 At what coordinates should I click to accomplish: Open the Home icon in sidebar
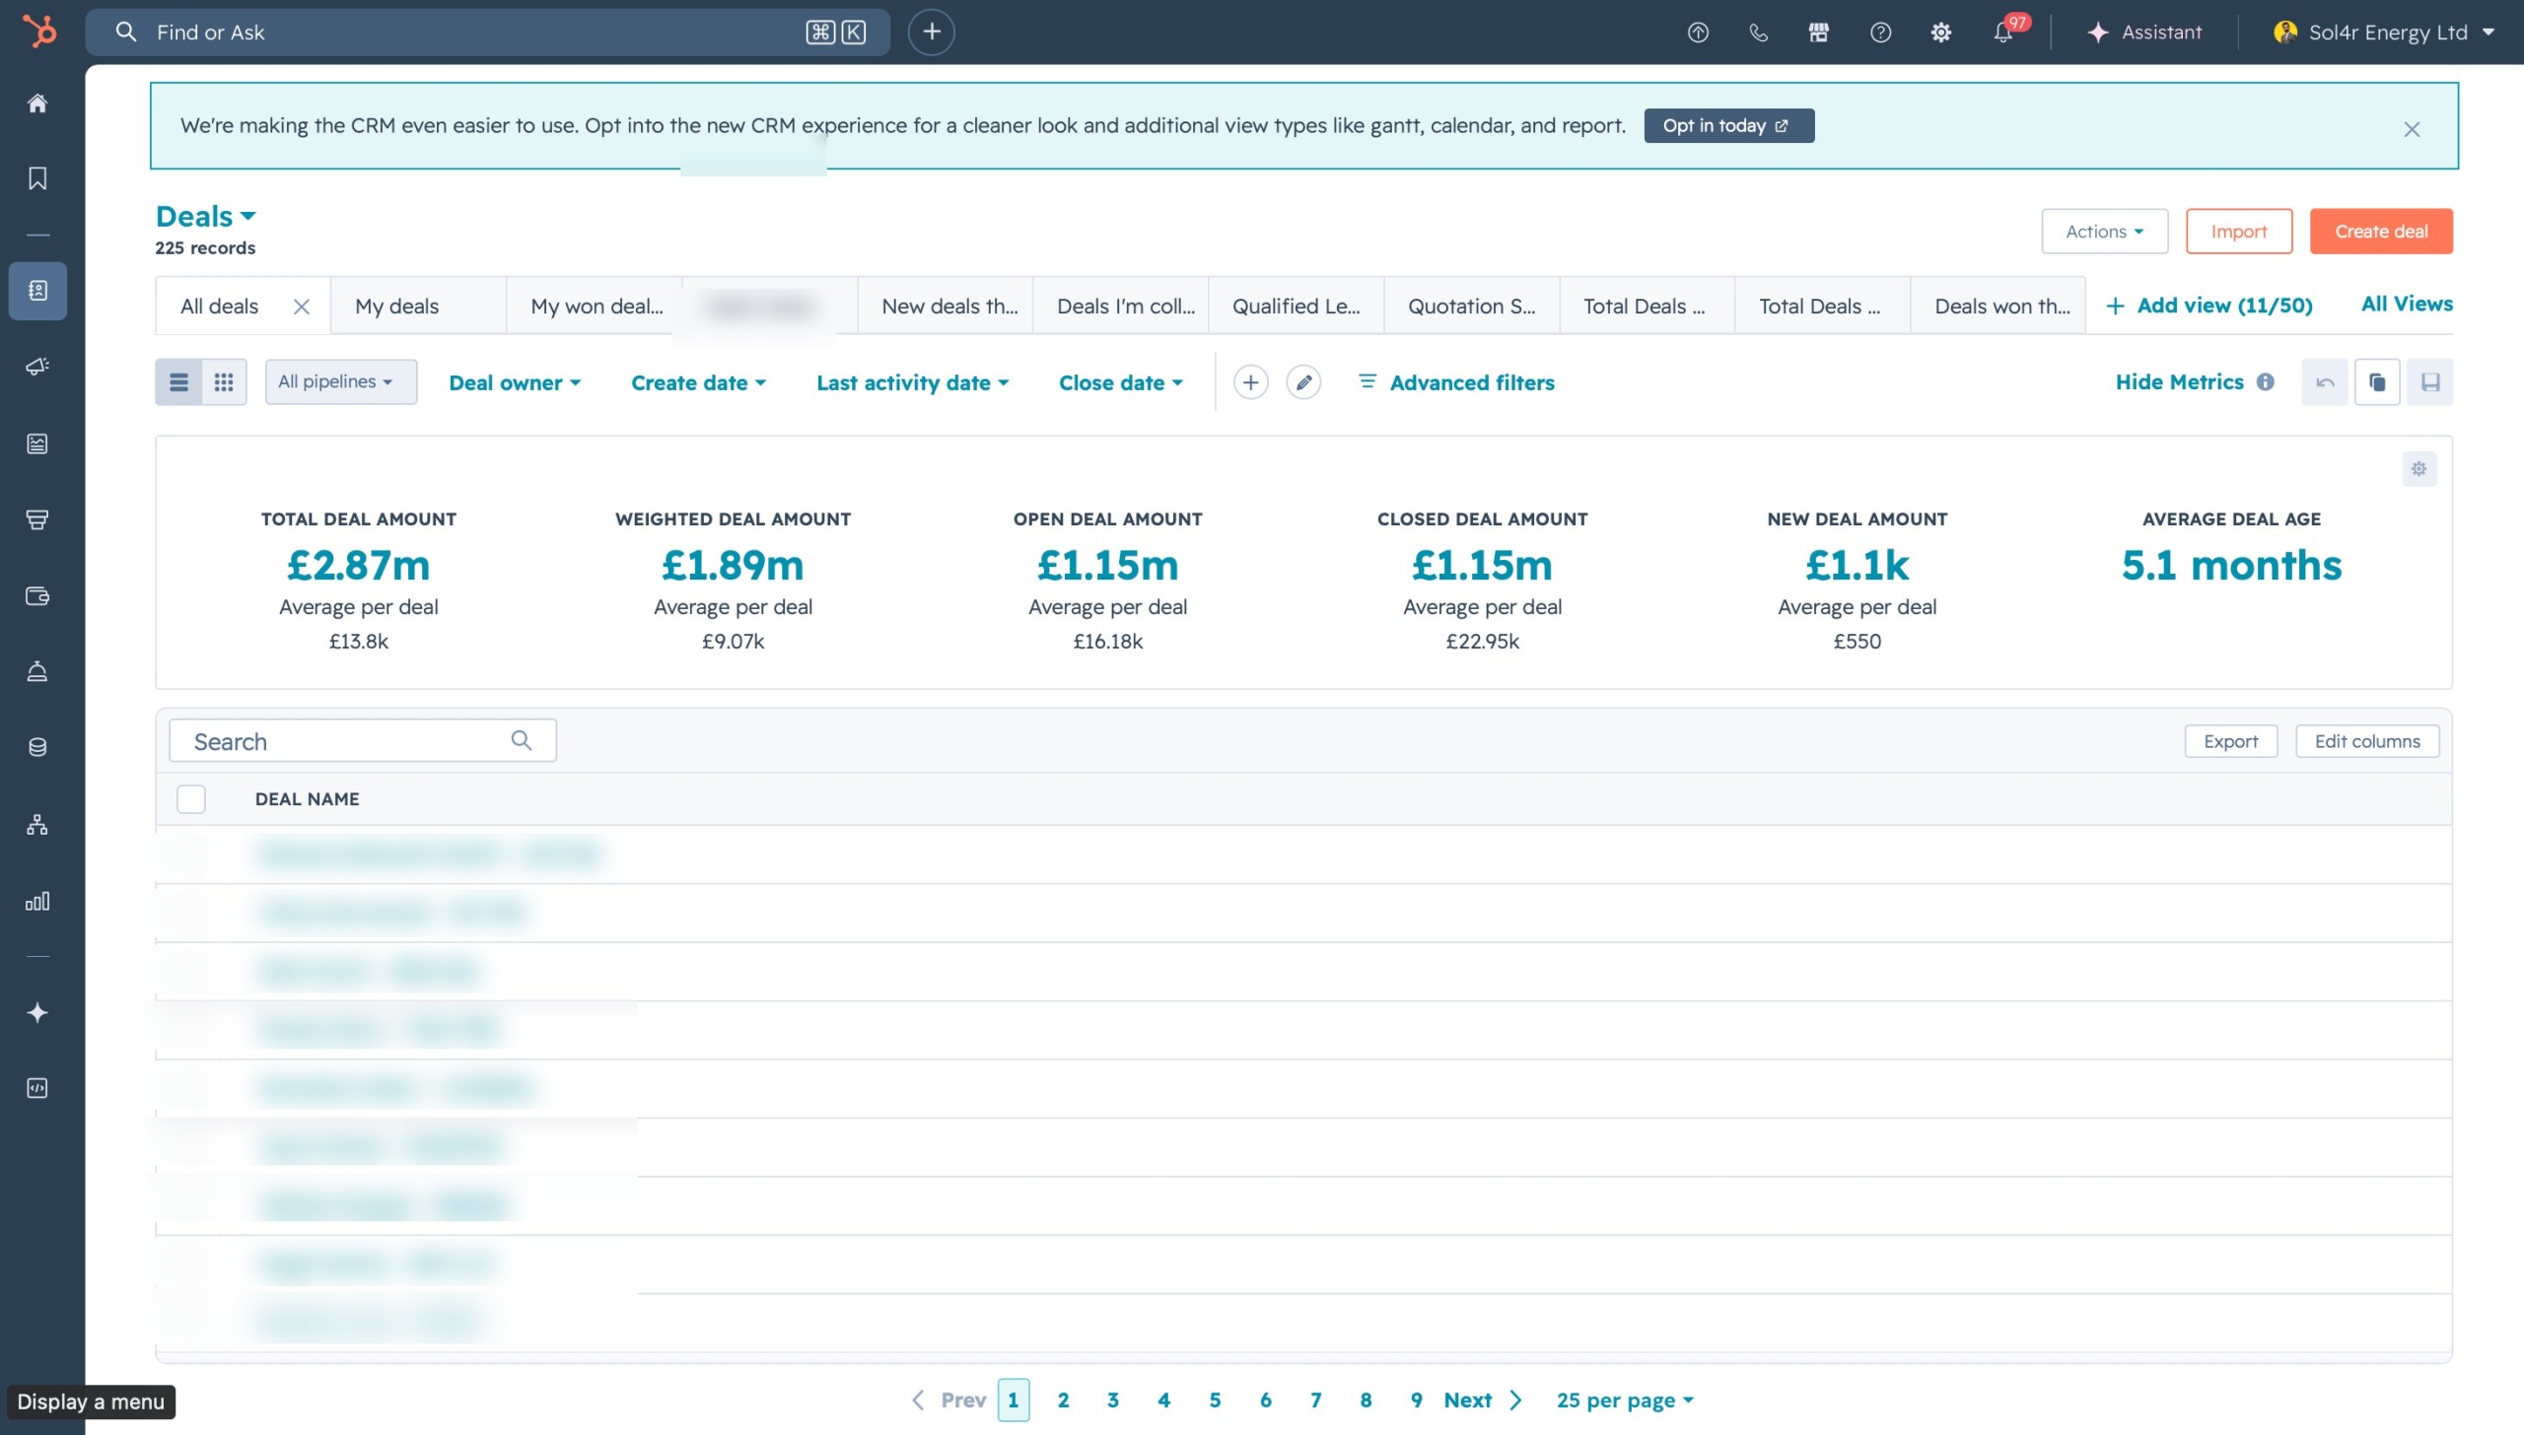37,103
